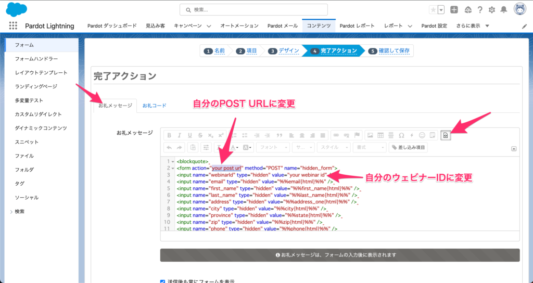The width and height of the screenshot is (533, 283).
Task: Align text right
Action: pos(312,135)
